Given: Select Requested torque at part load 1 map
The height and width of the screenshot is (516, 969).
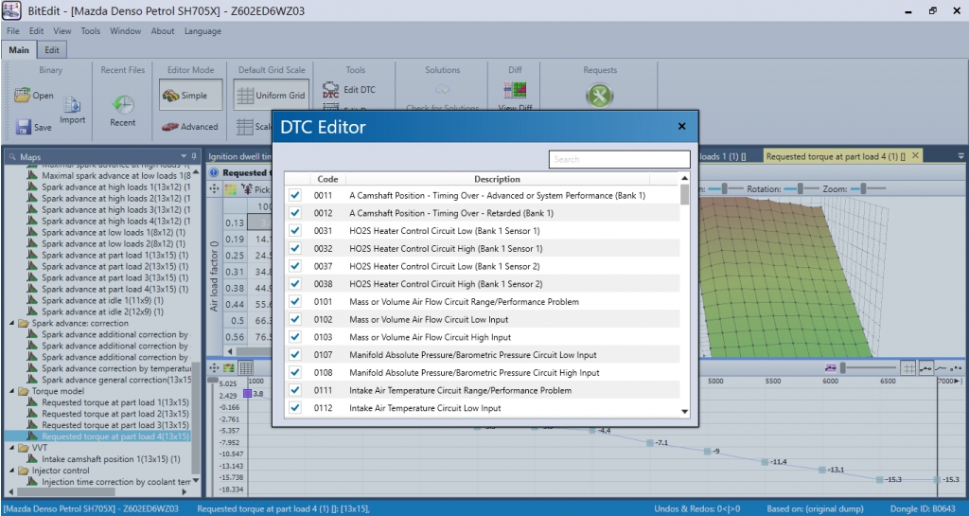Looking at the screenshot, I should tap(115, 402).
